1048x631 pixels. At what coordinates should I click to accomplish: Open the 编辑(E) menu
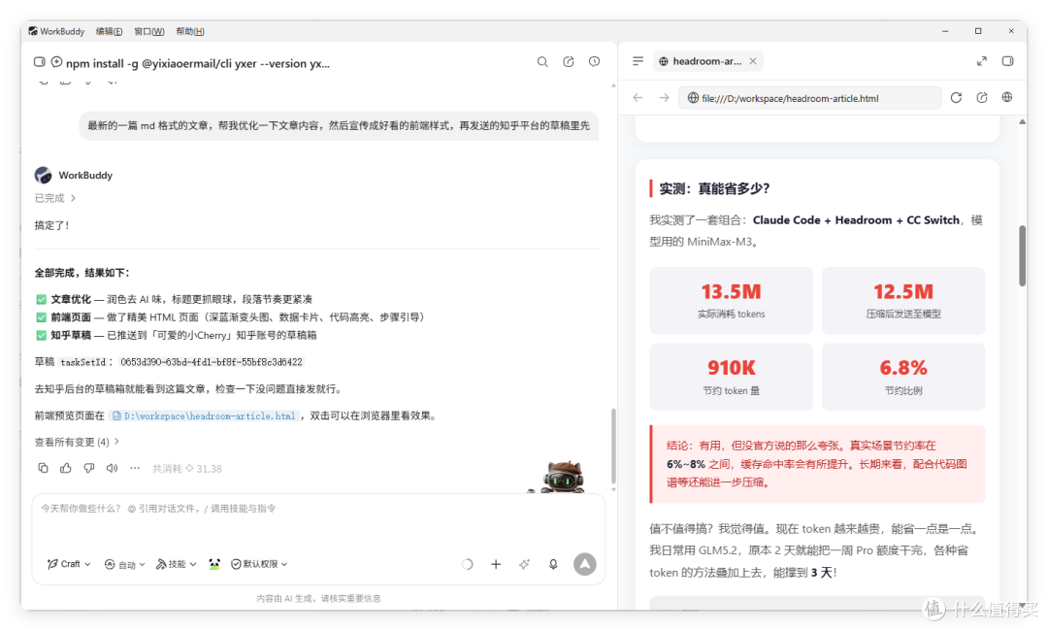(x=109, y=31)
